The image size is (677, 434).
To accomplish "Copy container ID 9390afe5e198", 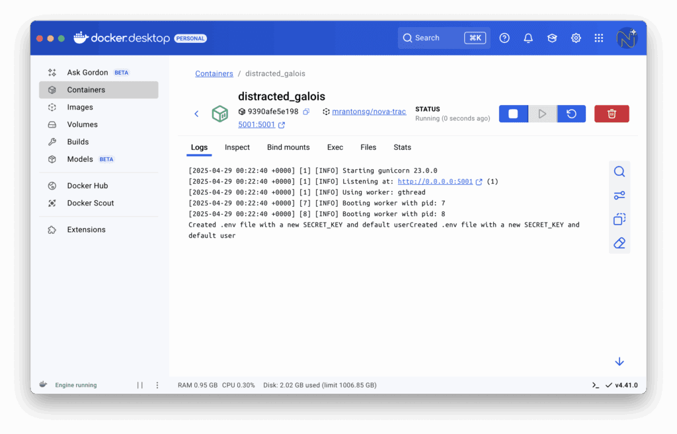I will tap(306, 112).
